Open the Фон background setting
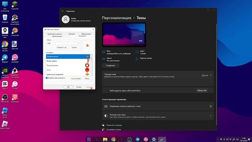 tap(117, 52)
